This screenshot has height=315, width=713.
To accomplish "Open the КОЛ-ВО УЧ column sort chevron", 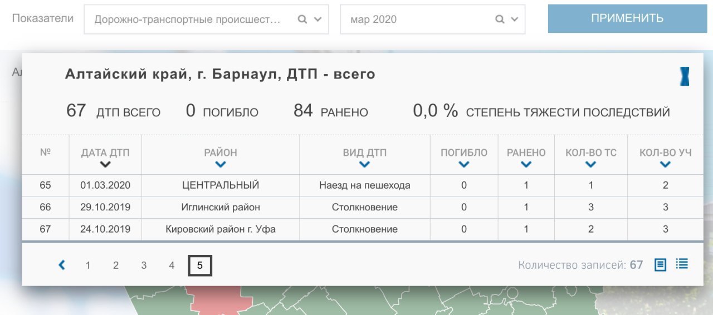I will (x=665, y=164).
